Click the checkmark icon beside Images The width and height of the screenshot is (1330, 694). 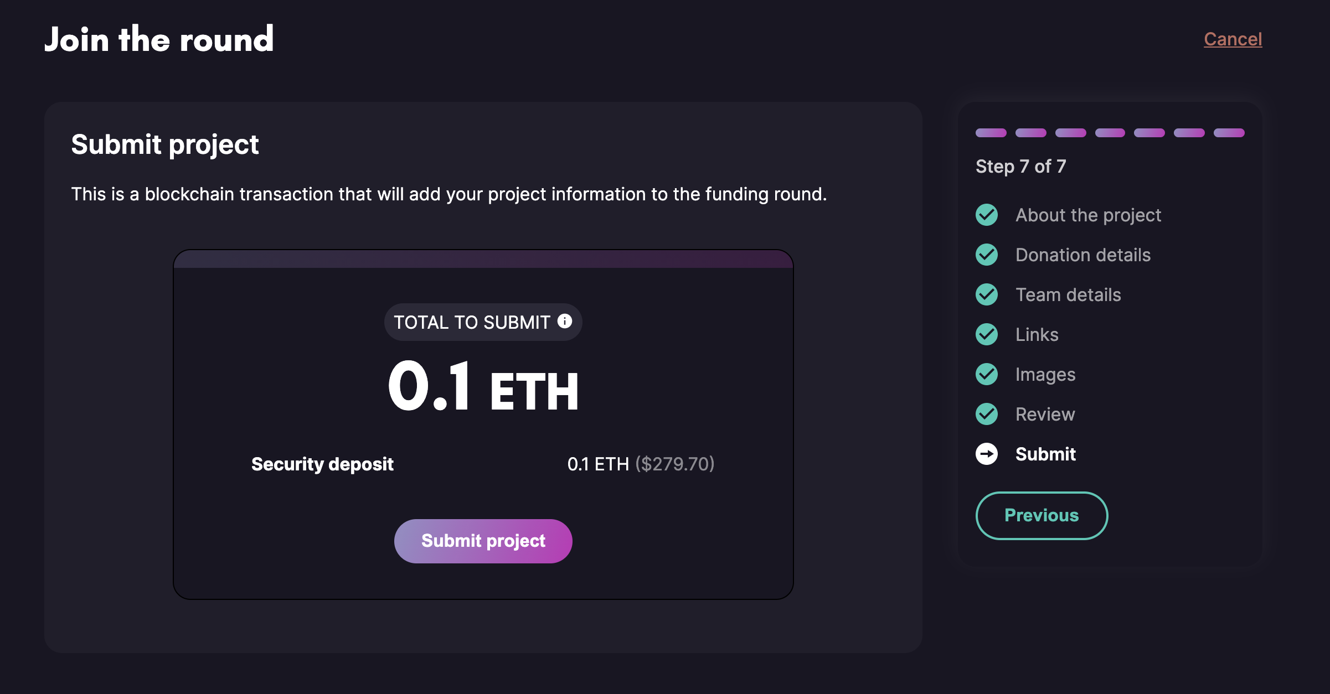986,374
